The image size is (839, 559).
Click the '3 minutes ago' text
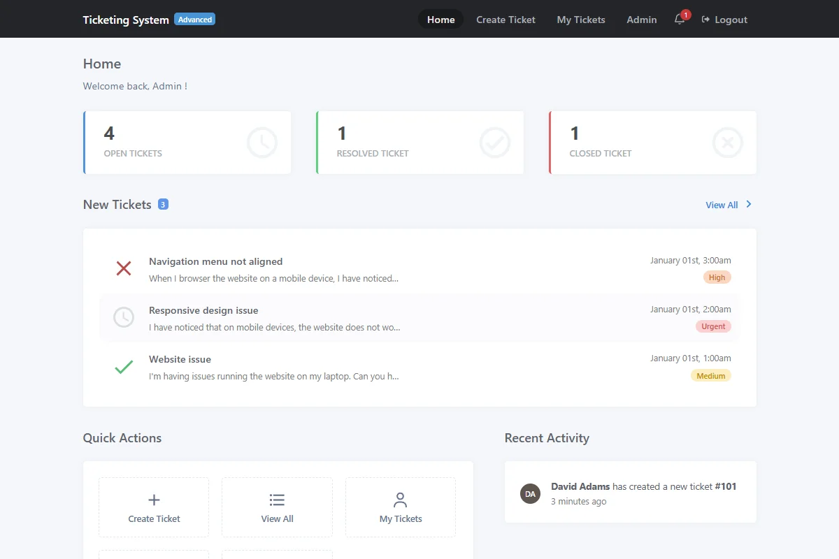(x=579, y=501)
